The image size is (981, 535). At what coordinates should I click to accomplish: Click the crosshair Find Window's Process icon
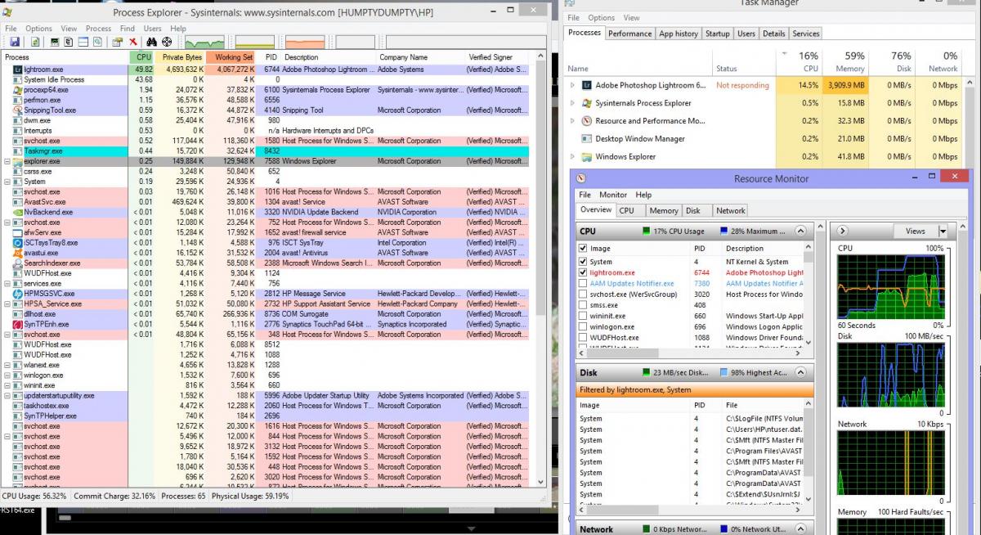click(167, 42)
